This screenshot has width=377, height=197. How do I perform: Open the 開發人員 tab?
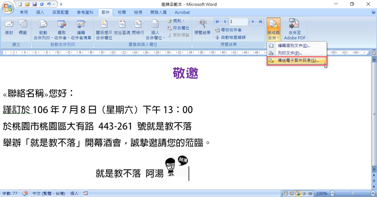(158, 12)
